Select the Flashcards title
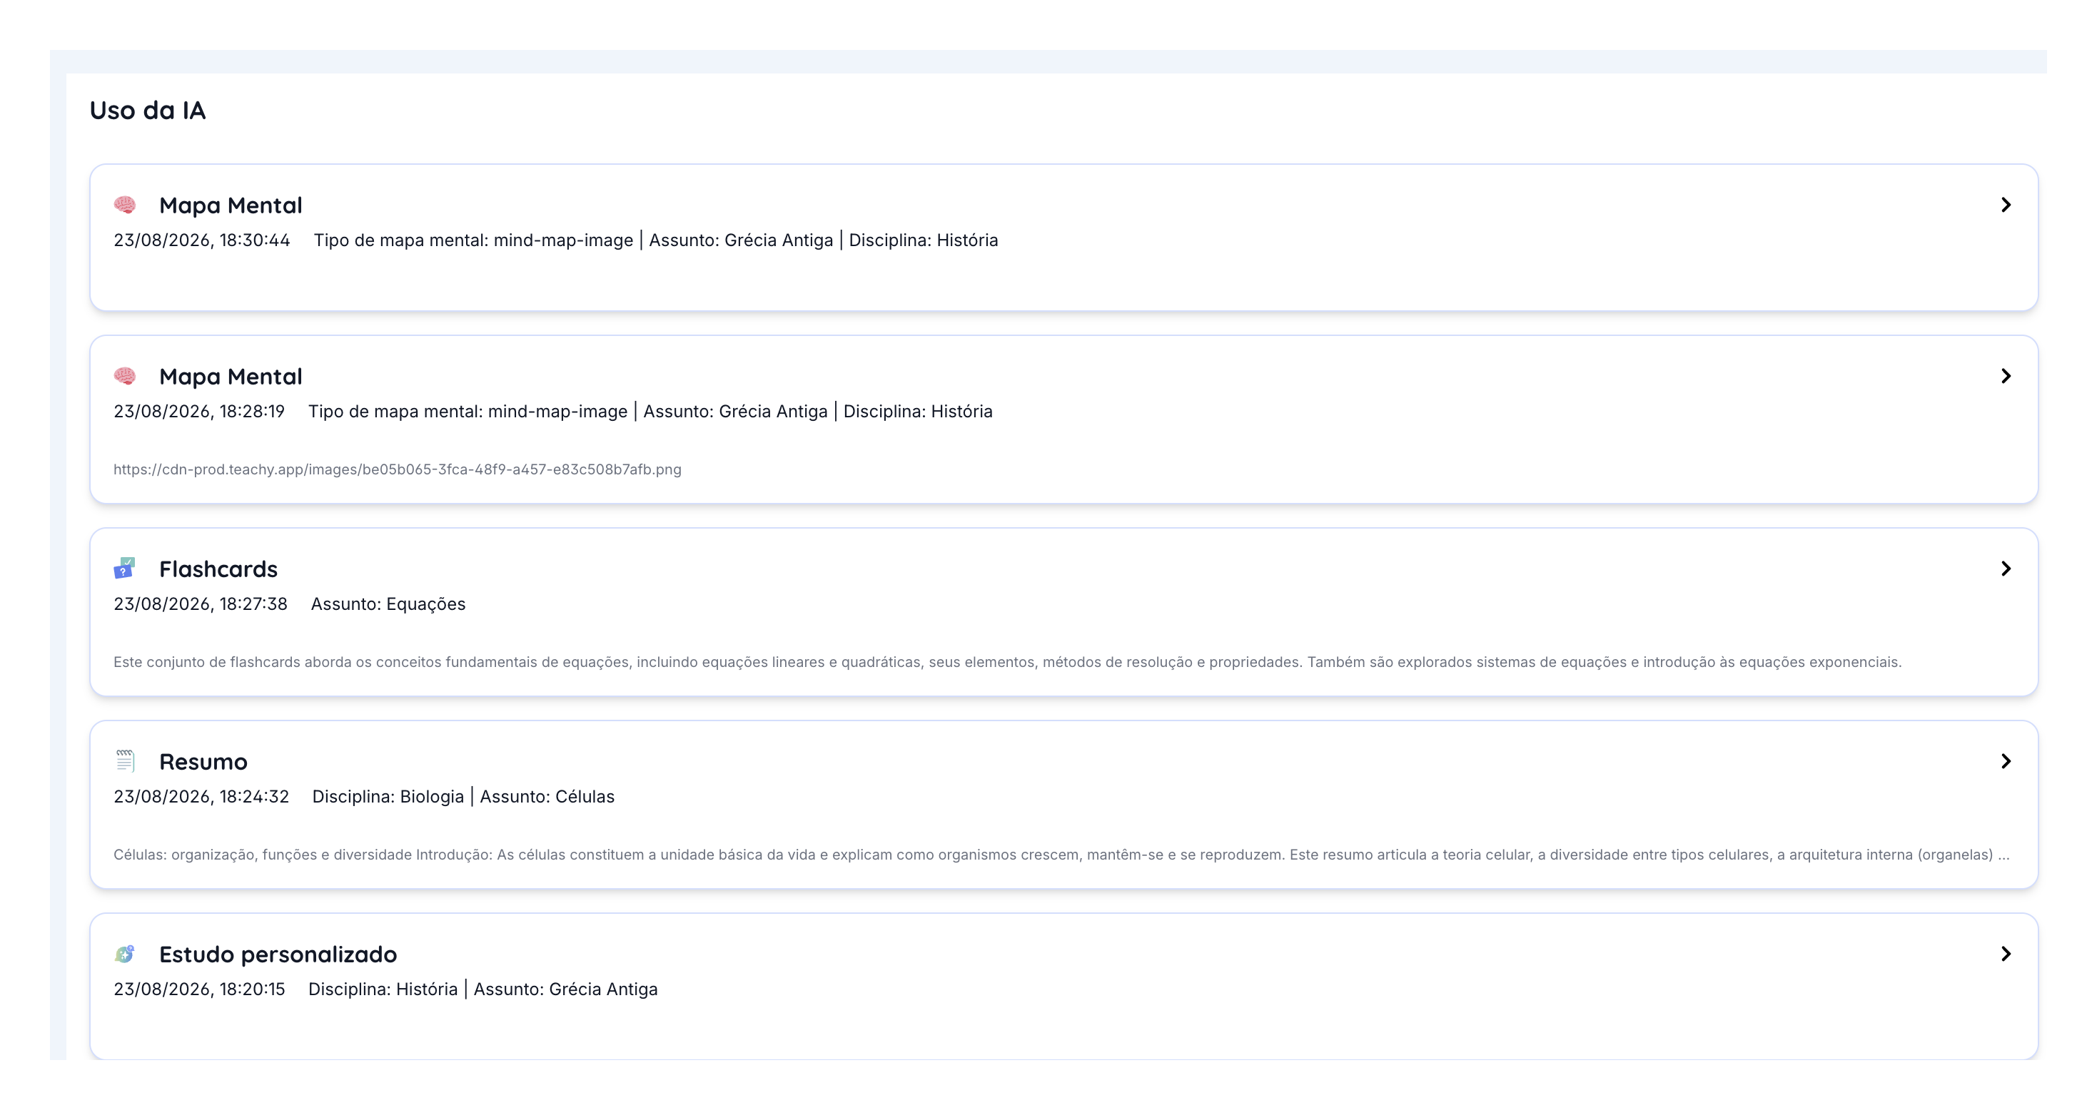2097x1110 pixels. (x=218, y=569)
